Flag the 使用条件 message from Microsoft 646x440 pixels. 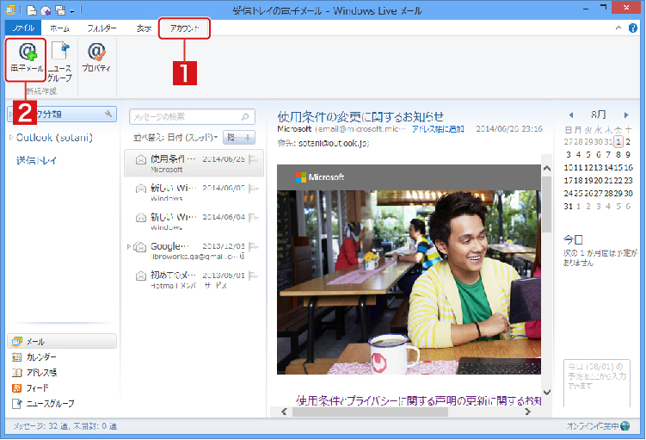point(251,159)
